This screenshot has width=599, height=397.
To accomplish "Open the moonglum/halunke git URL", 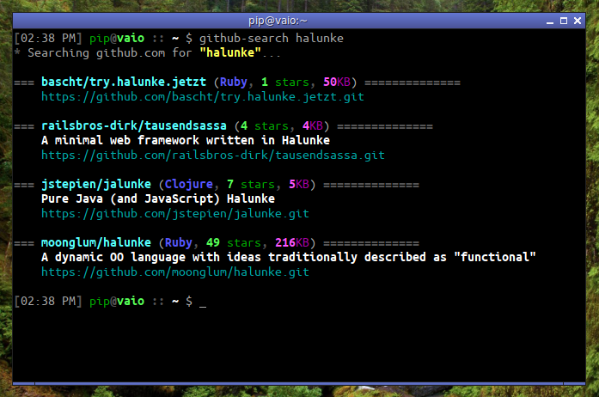I will tap(175, 272).
